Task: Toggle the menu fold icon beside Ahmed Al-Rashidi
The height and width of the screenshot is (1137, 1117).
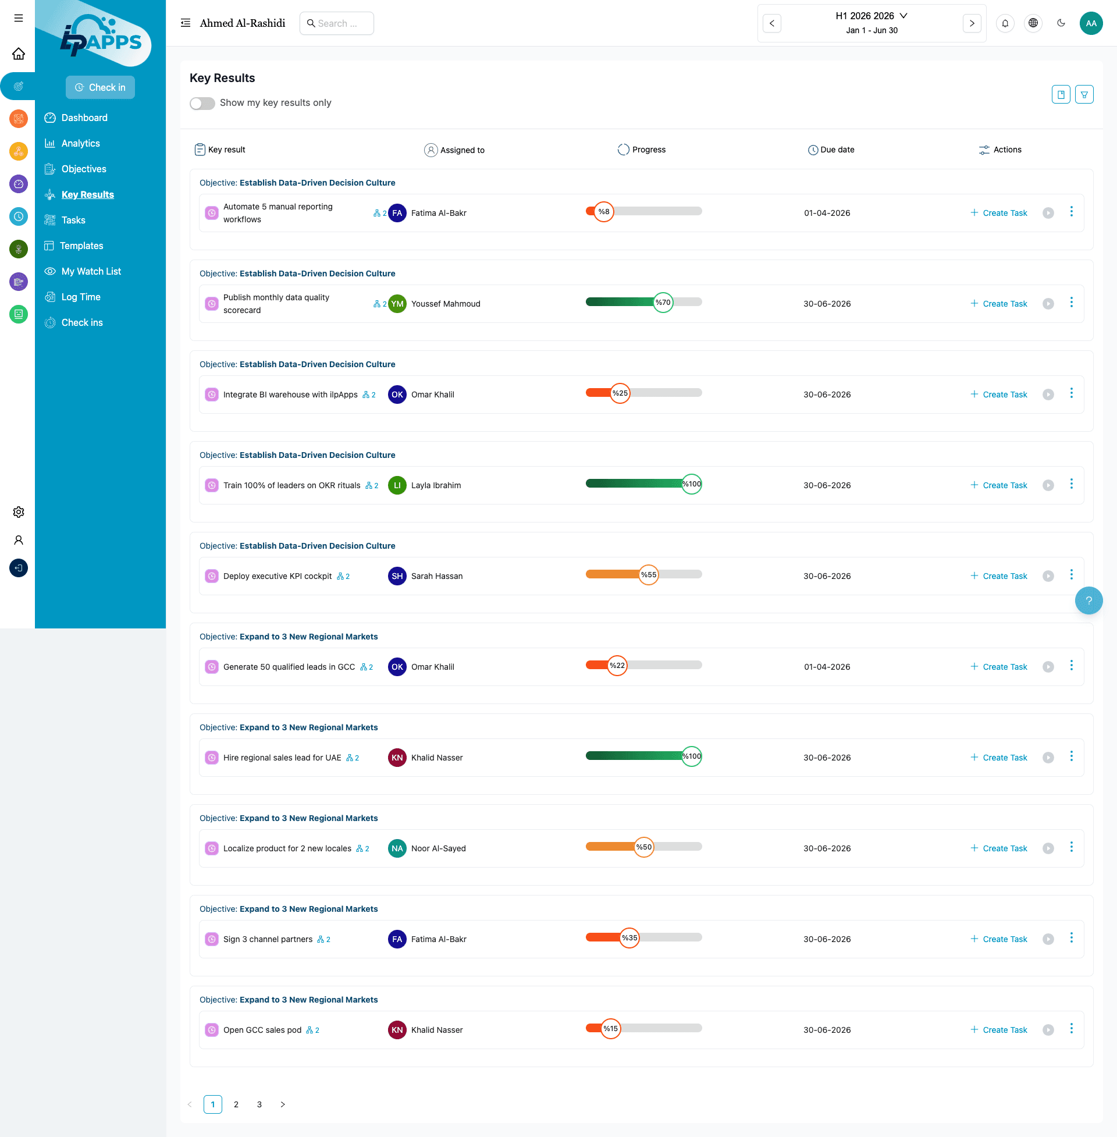Action: (x=186, y=23)
